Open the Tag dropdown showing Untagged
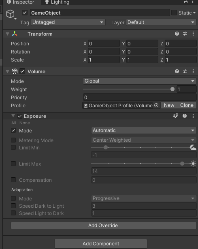The image size is (198, 249). click(x=68, y=22)
